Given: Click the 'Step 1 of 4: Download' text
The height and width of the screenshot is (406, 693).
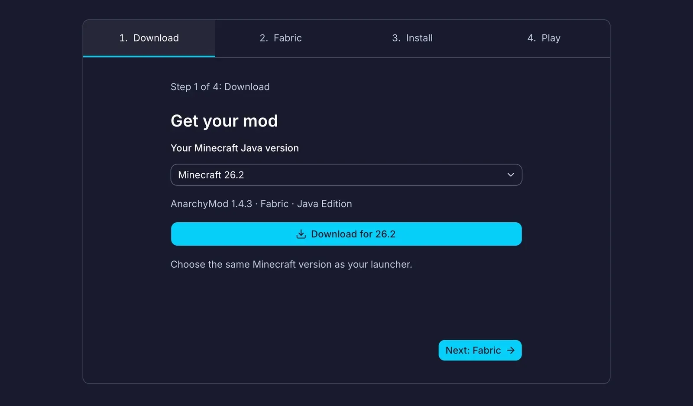Looking at the screenshot, I should point(220,87).
